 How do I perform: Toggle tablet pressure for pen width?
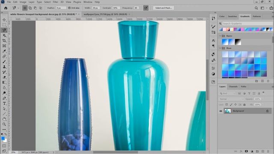coord(146,8)
